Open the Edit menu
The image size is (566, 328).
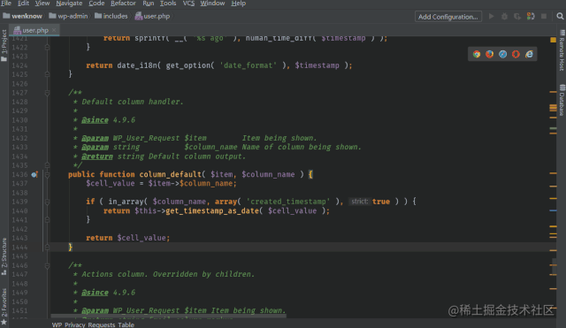coord(24,4)
